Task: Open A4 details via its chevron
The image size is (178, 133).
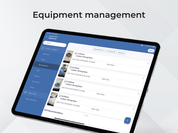Action: point(133,109)
